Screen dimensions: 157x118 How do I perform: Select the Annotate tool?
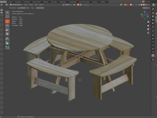pyautogui.click(x=7, y=39)
